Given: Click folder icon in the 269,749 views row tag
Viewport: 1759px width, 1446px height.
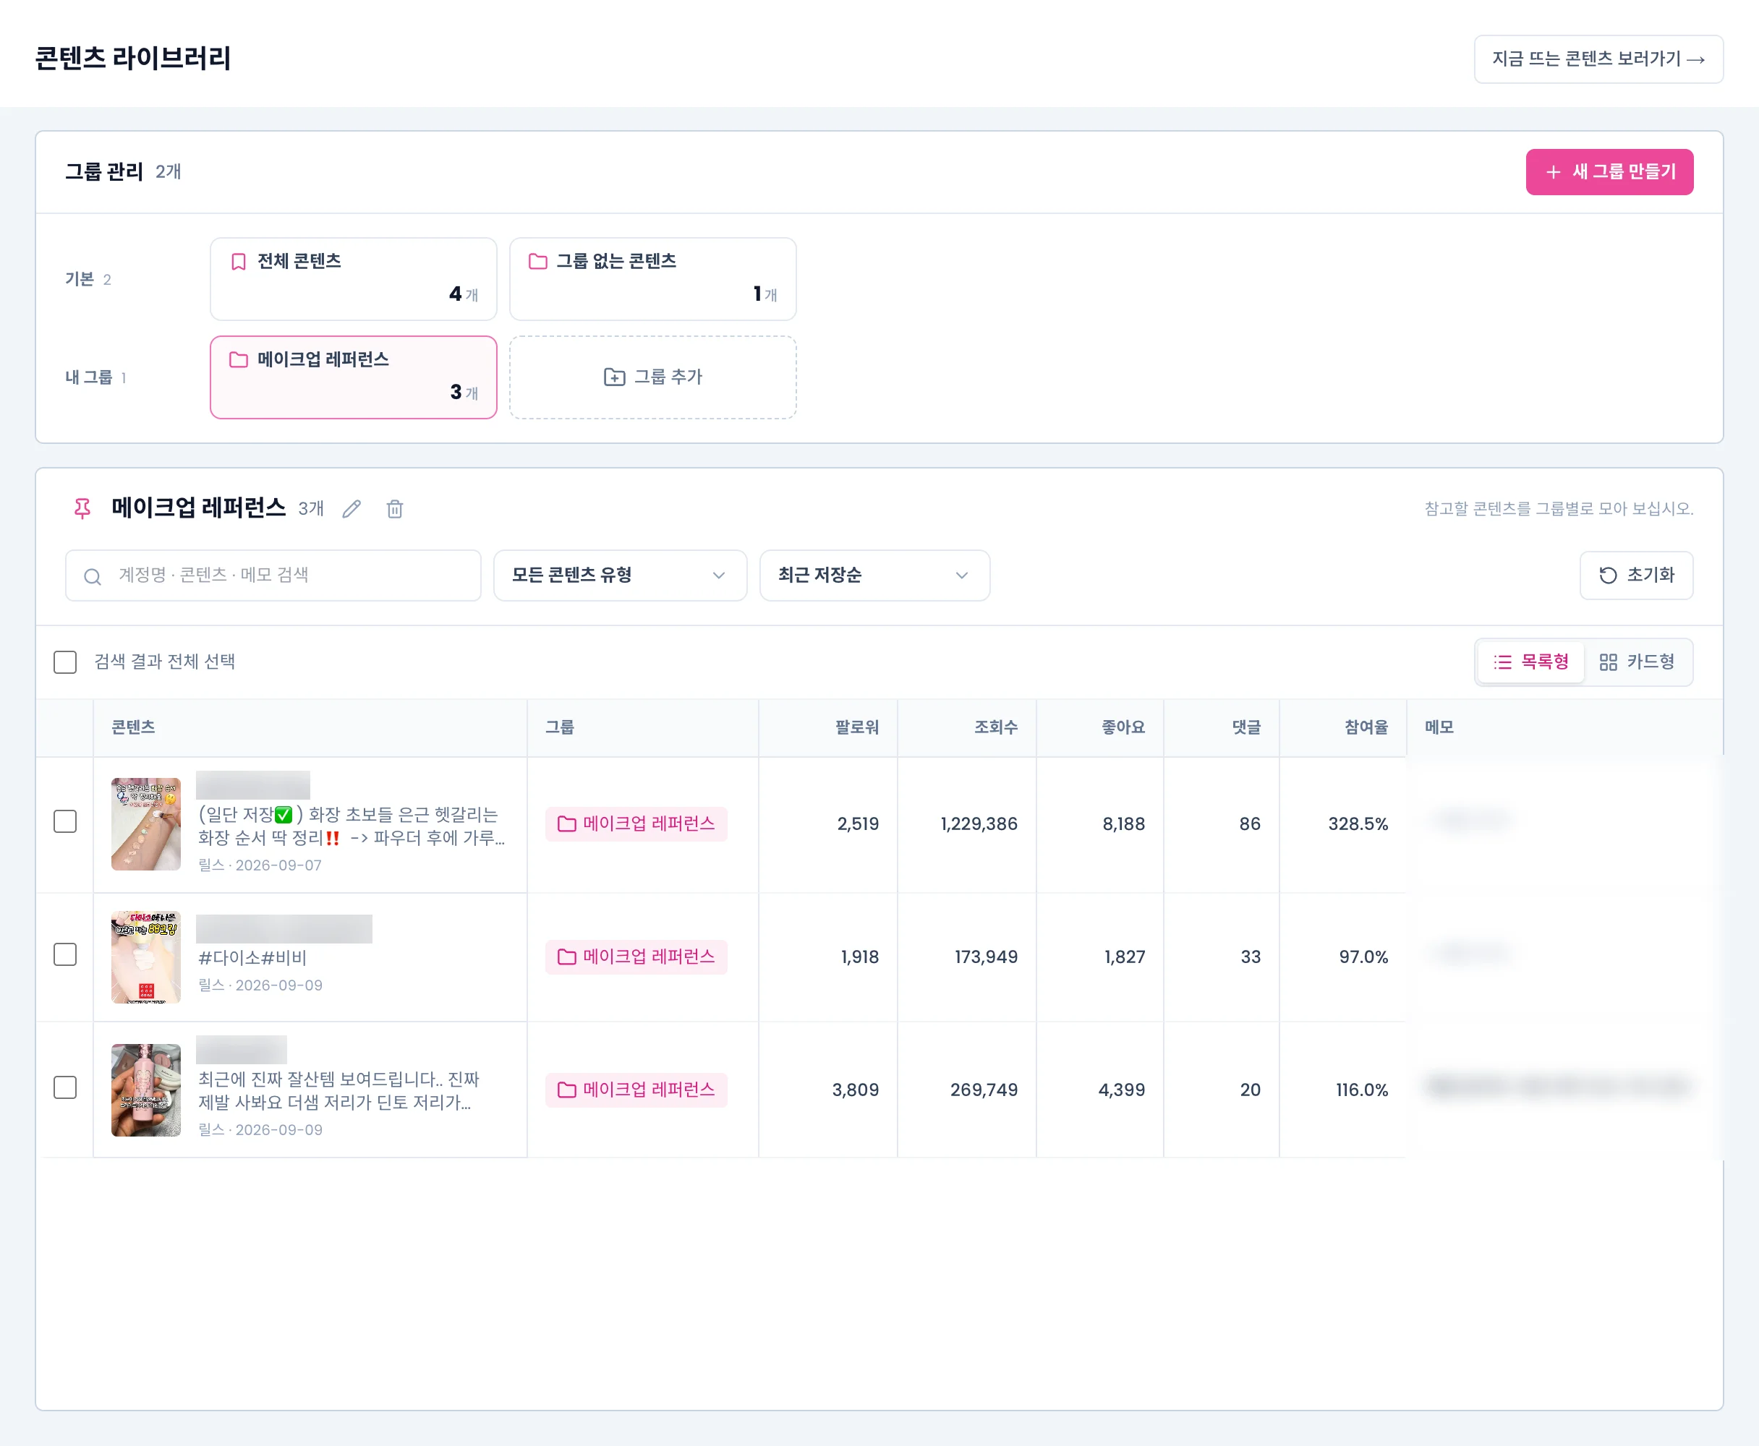Looking at the screenshot, I should coord(566,1090).
